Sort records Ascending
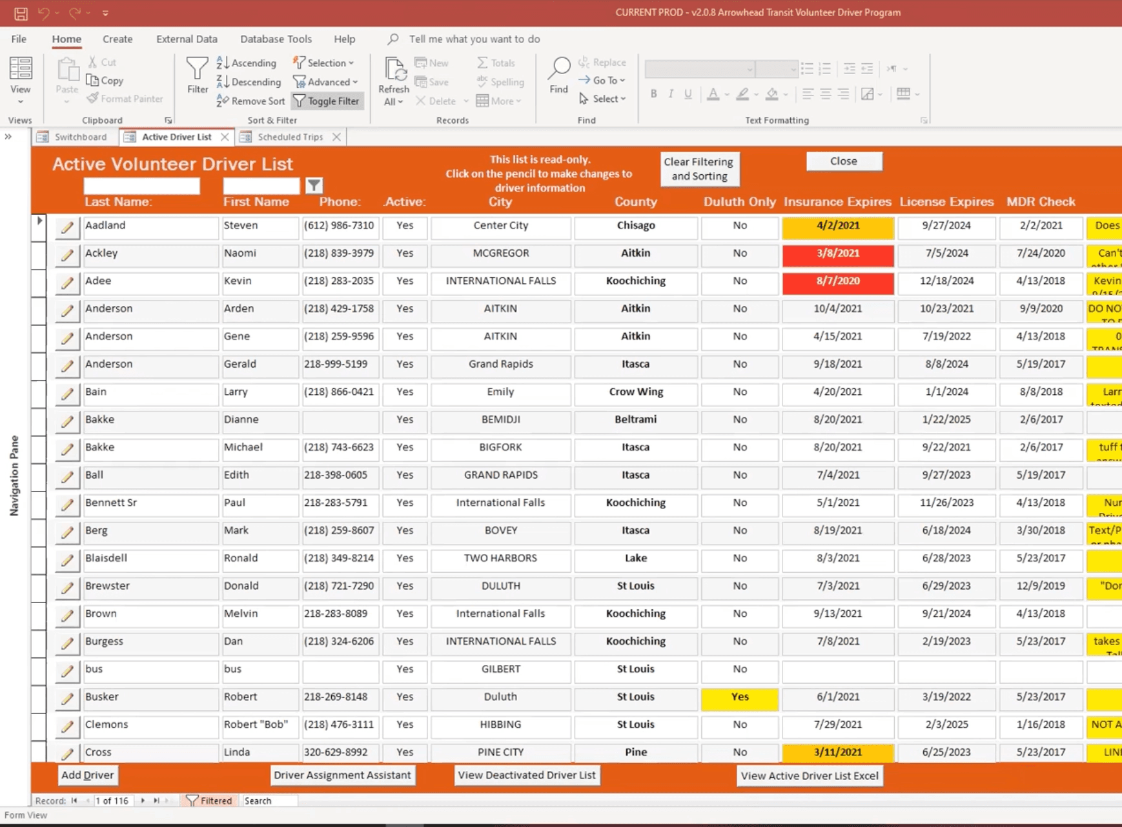This screenshot has height=827, width=1122. click(247, 63)
